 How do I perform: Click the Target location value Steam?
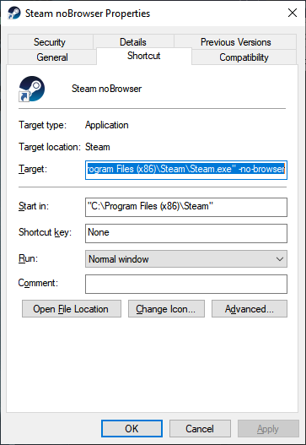[x=98, y=147]
